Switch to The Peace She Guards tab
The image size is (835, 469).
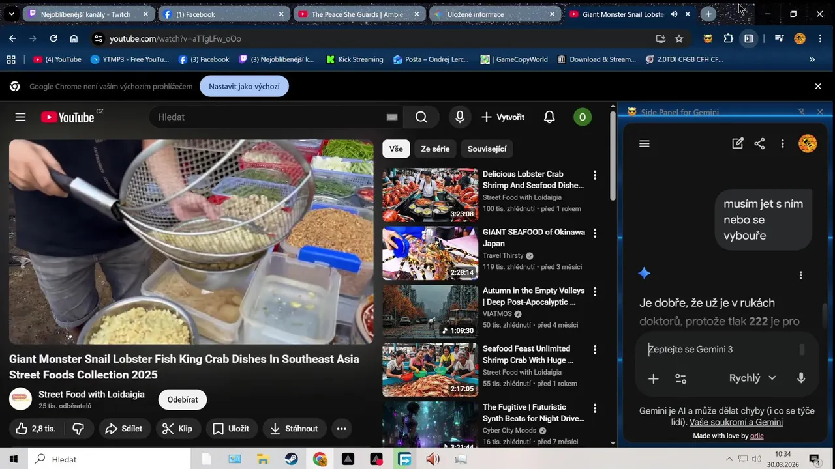360,14
